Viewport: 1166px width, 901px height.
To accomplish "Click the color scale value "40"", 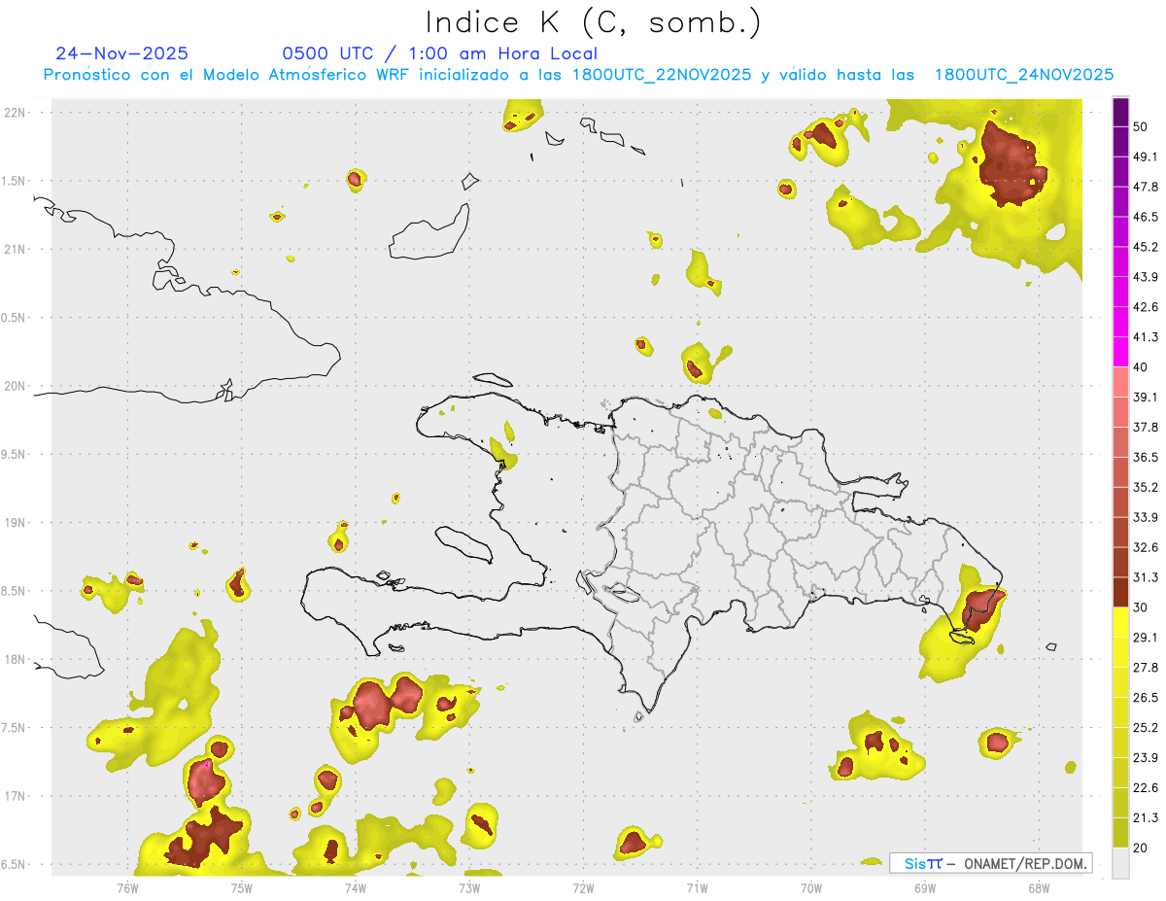I will tap(1142, 367).
